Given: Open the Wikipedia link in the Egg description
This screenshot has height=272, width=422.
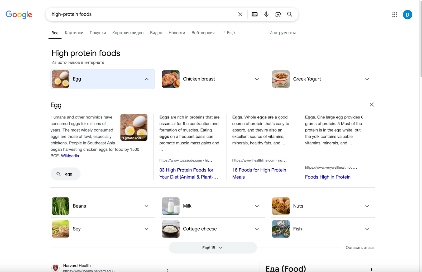Looking at the screenshot, I should [70, 155].
